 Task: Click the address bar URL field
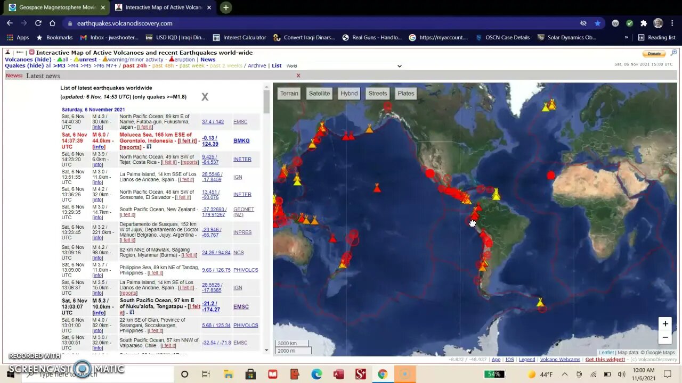(x=320, y=23)
